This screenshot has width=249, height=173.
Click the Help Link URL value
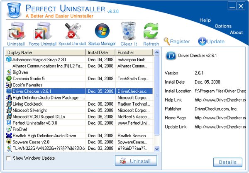coord(220,100)
